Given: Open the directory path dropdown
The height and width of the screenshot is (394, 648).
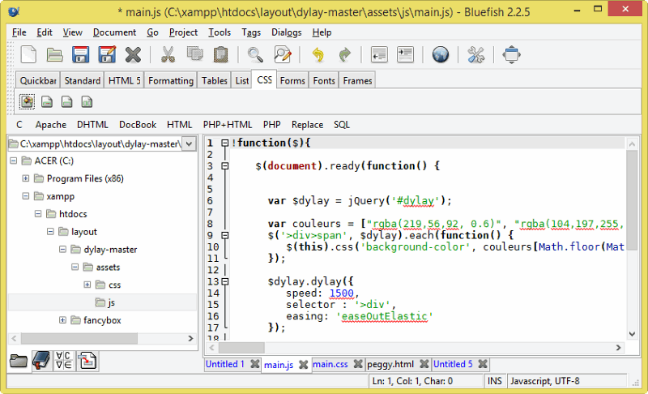Looking at the screenshot, I should click(190, 143).
